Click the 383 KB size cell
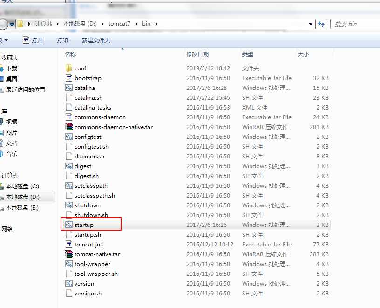The width and height of the screenshot is (380, 308). pos(319,254)
